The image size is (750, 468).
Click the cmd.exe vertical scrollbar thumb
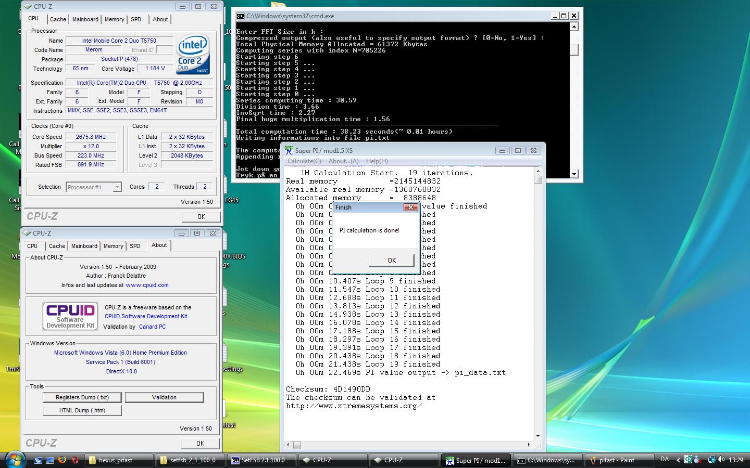[x=574, y=49]
